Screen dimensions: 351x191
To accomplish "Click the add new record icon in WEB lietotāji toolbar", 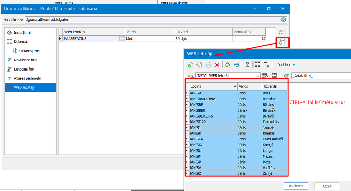I will point(190,65).
